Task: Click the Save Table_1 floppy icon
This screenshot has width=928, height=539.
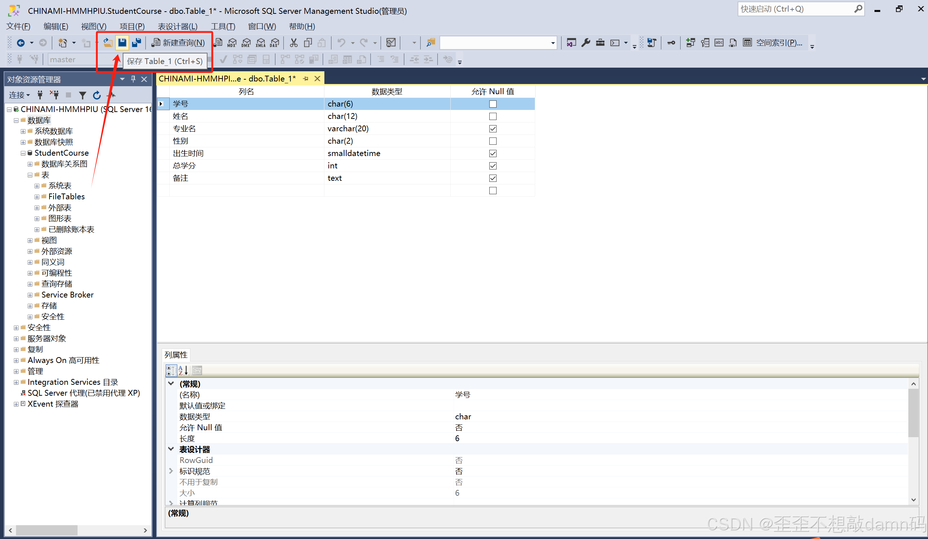Action: pyautogui.click(x=122, y=43)
